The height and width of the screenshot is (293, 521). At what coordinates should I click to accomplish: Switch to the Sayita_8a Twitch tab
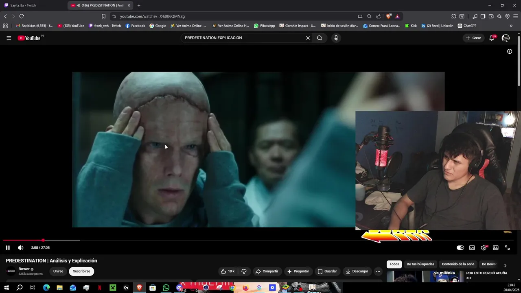coord(33,5)
